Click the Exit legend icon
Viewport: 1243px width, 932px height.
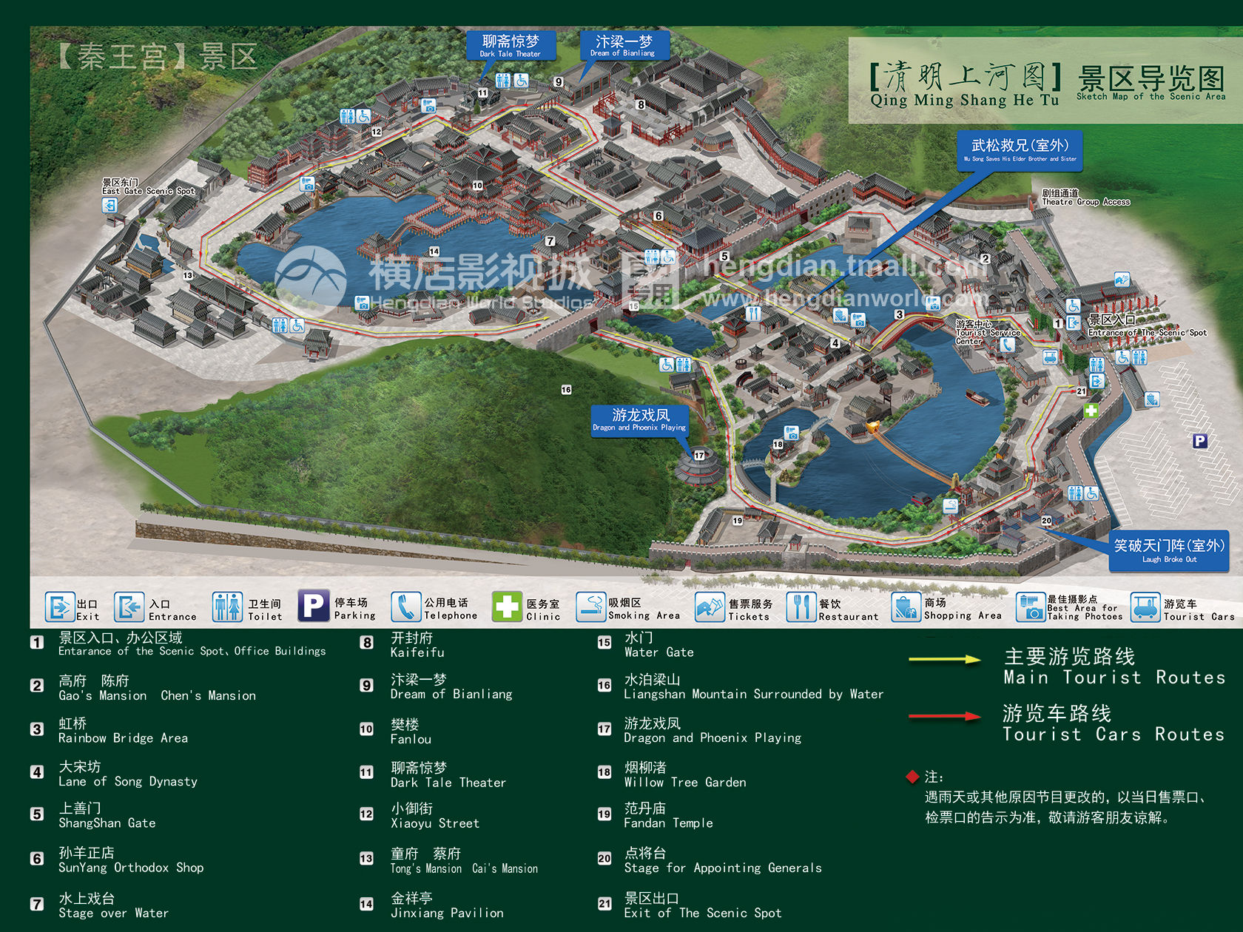(x=59, y=607)
